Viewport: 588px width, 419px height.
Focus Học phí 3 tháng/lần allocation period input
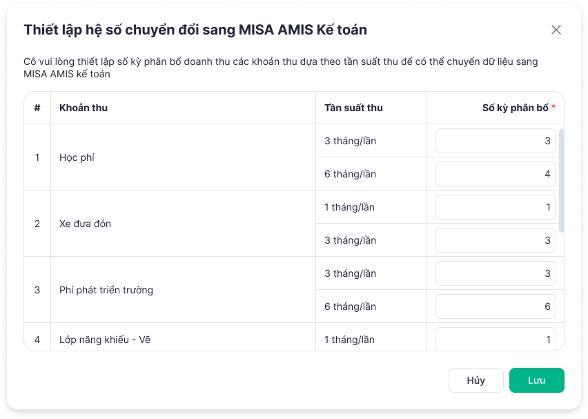coord(495,141)
